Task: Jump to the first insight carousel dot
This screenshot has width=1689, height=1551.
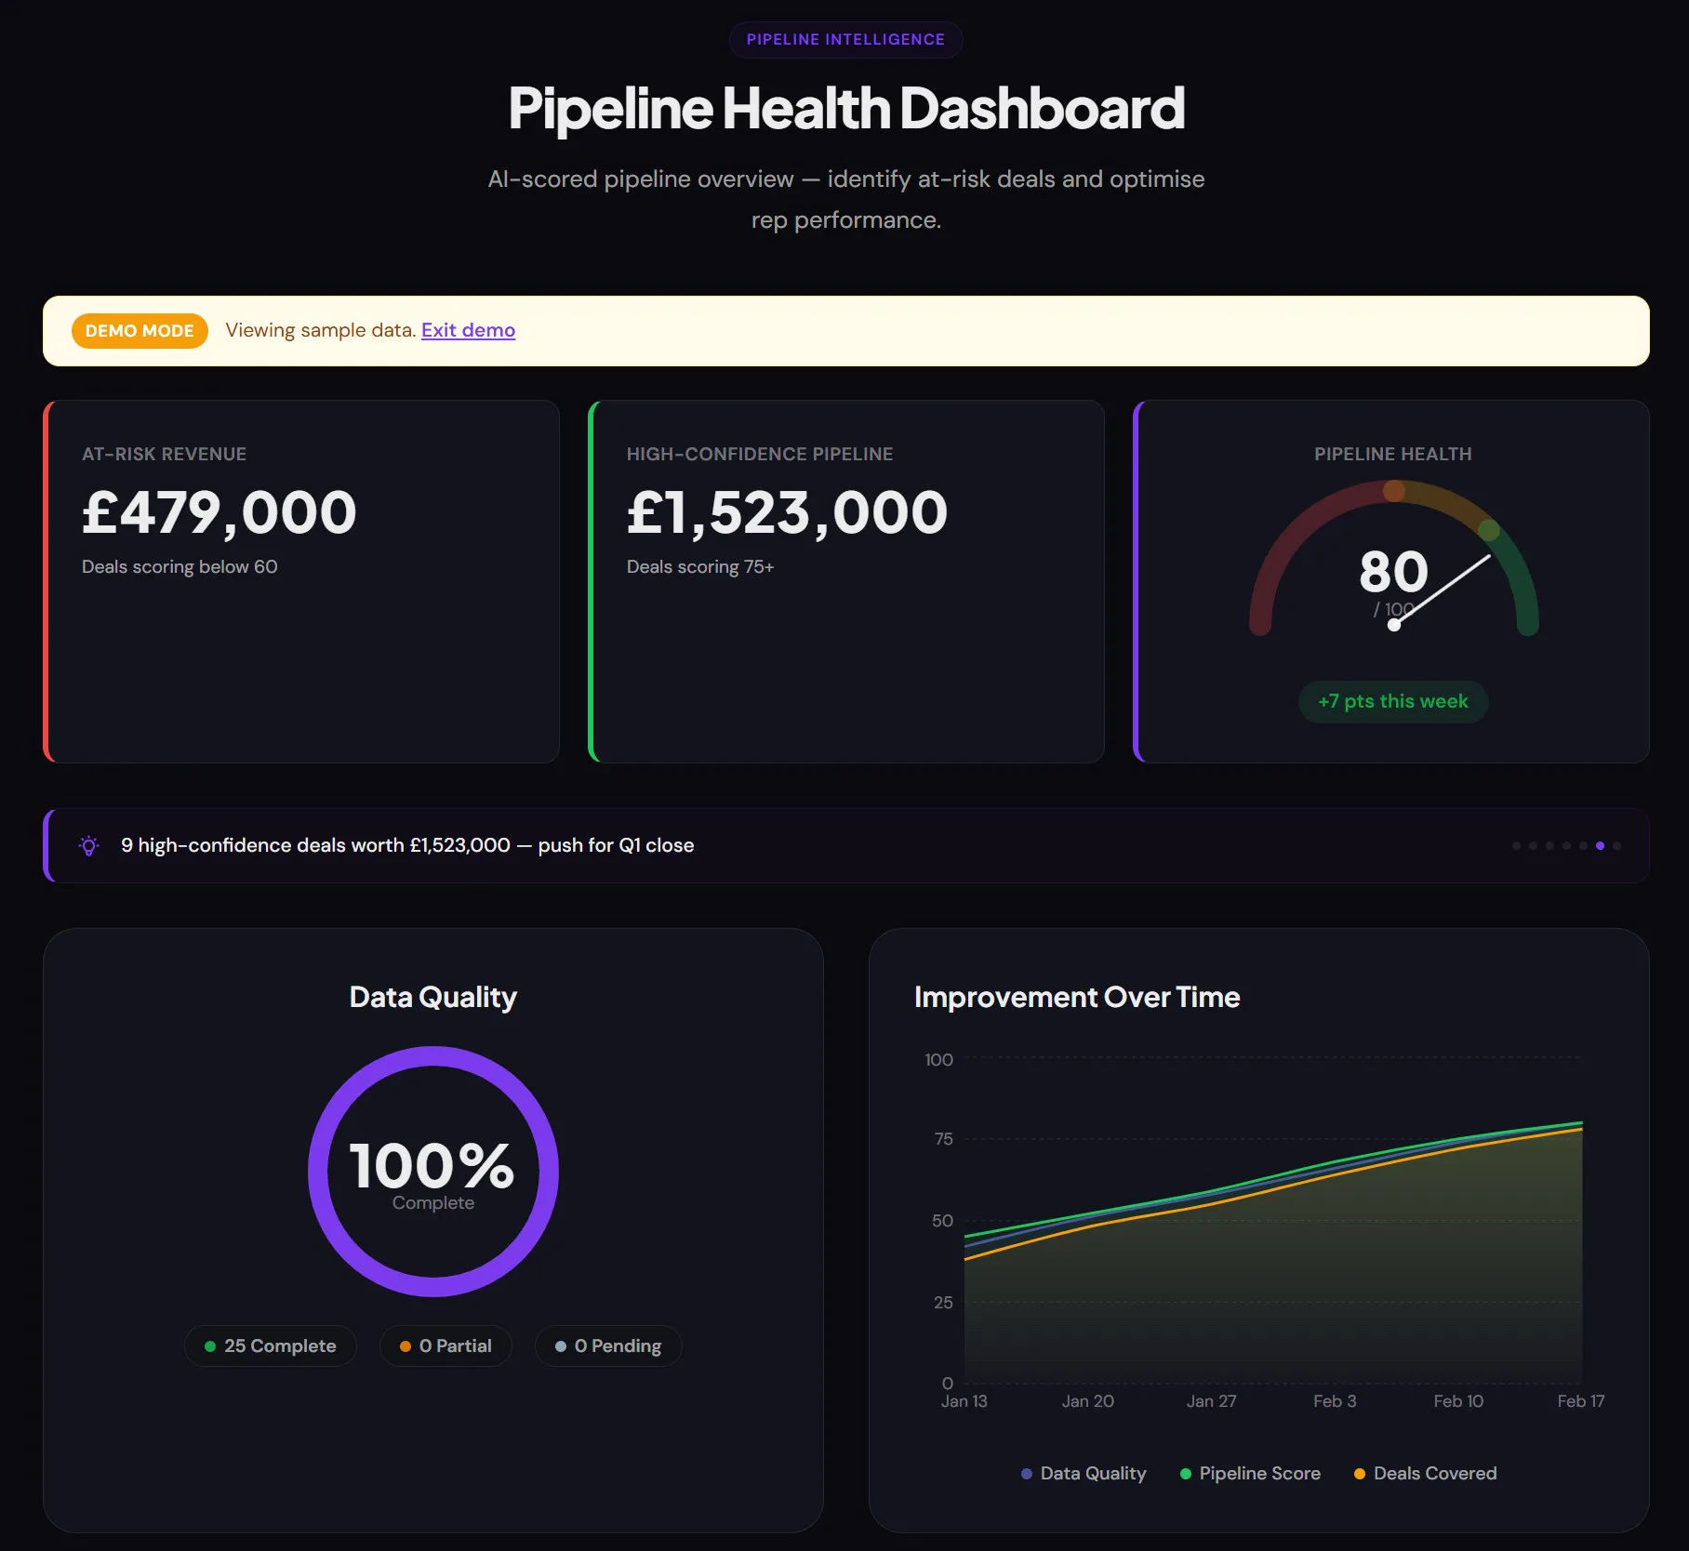Action: 1516,845
